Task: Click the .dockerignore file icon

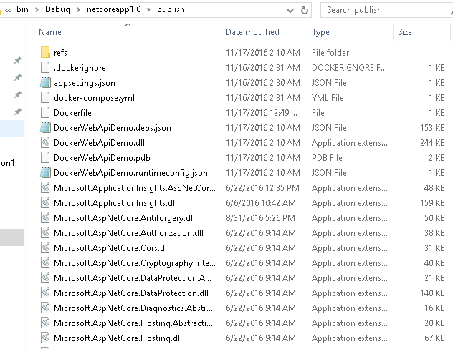Action: coord(45,67)
